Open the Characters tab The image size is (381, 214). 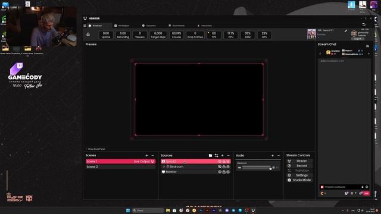149,26
